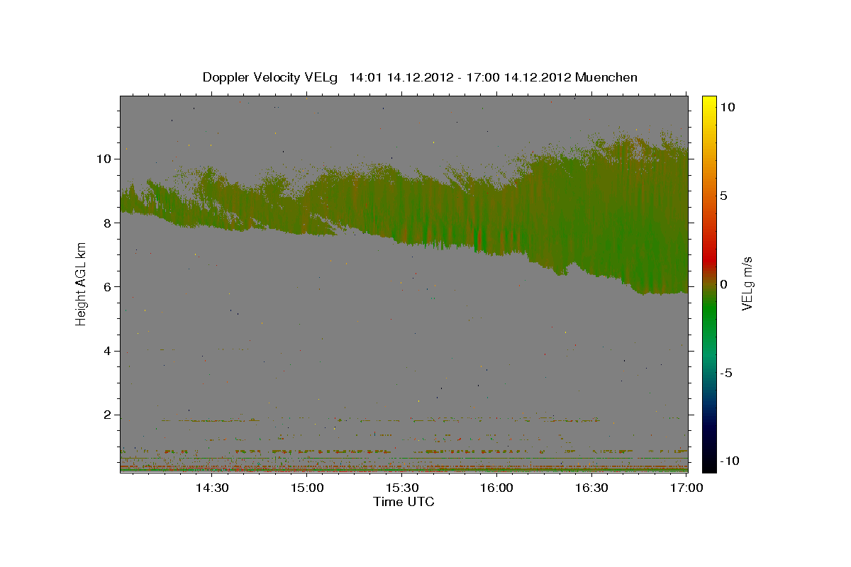The height and width of the screenshot is (567, 851).
Task: Click the height axis label 6
Action: click(x=107, y=287)
